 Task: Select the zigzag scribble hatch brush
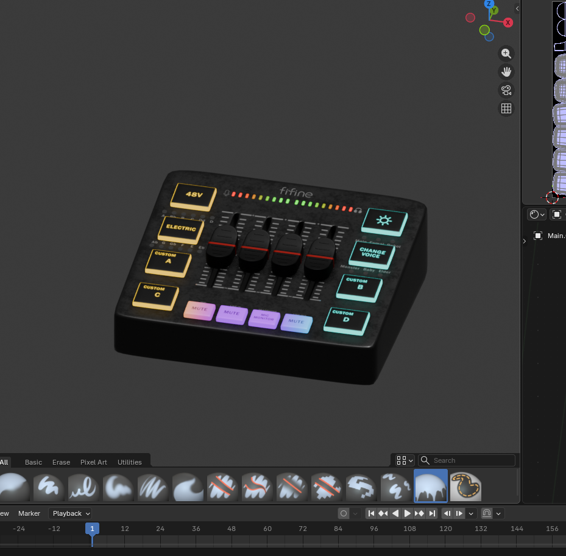pyautogui.click(x=152, y=486)
